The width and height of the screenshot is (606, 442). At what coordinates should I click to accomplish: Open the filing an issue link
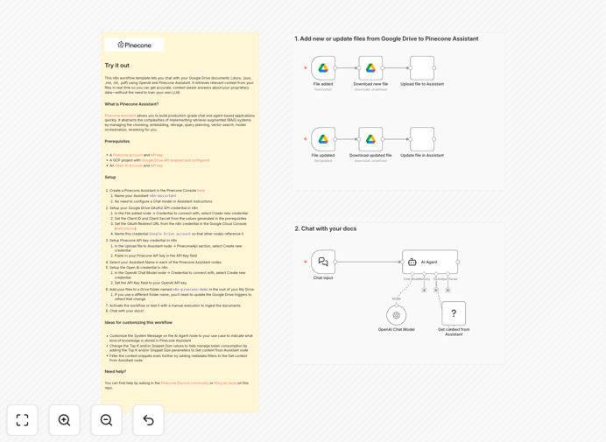click(225, 382)
